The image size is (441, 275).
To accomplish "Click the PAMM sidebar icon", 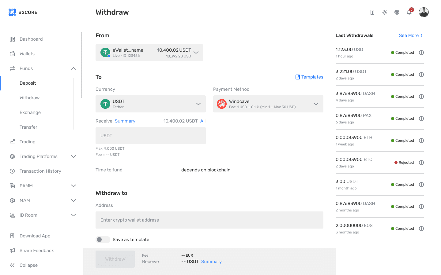I will (x=12, y=186).
